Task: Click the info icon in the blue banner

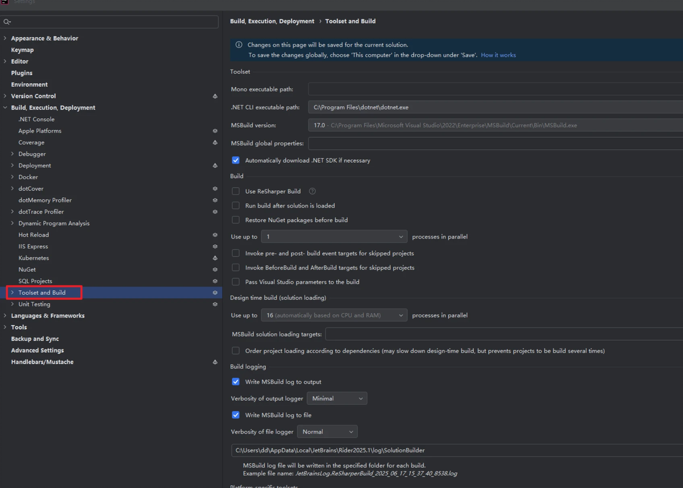Action: pyautogui.click(x=239, y=45)
